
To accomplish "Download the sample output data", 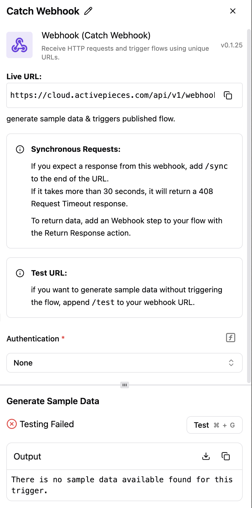I will click(x=206, y=456).
